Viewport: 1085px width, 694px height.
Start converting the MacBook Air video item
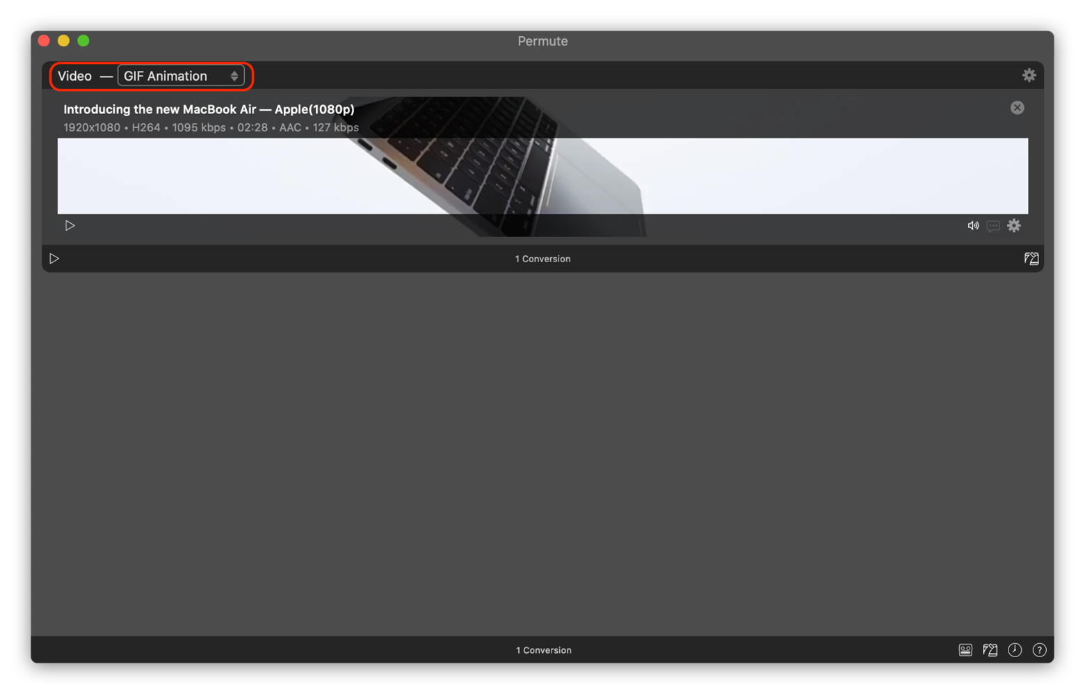(70, 225)
